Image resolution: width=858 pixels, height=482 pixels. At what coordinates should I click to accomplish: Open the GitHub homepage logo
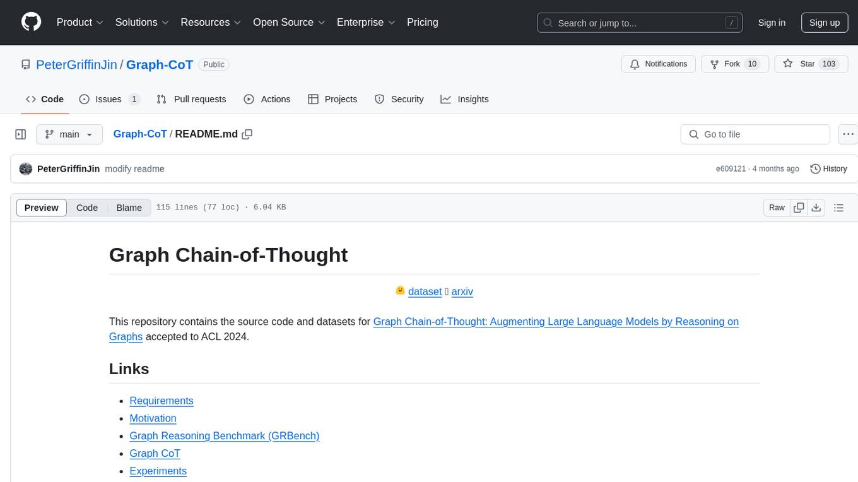[32, 22]
